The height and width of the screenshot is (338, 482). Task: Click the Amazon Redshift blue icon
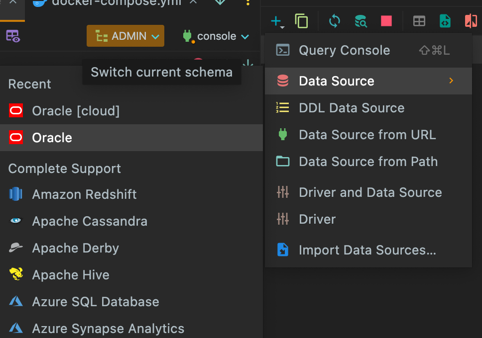[x=15, y=194]
